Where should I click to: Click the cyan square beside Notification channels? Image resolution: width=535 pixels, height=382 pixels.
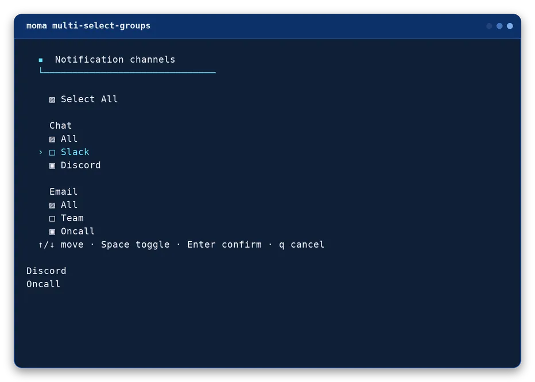click(41, 60)
